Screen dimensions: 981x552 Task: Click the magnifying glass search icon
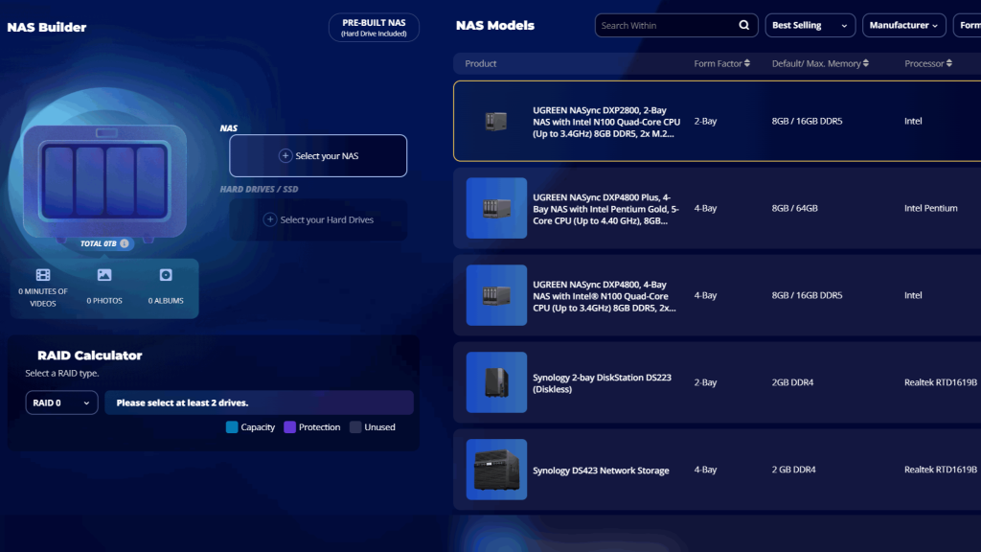pyautogui.click(x=743, y=25)
